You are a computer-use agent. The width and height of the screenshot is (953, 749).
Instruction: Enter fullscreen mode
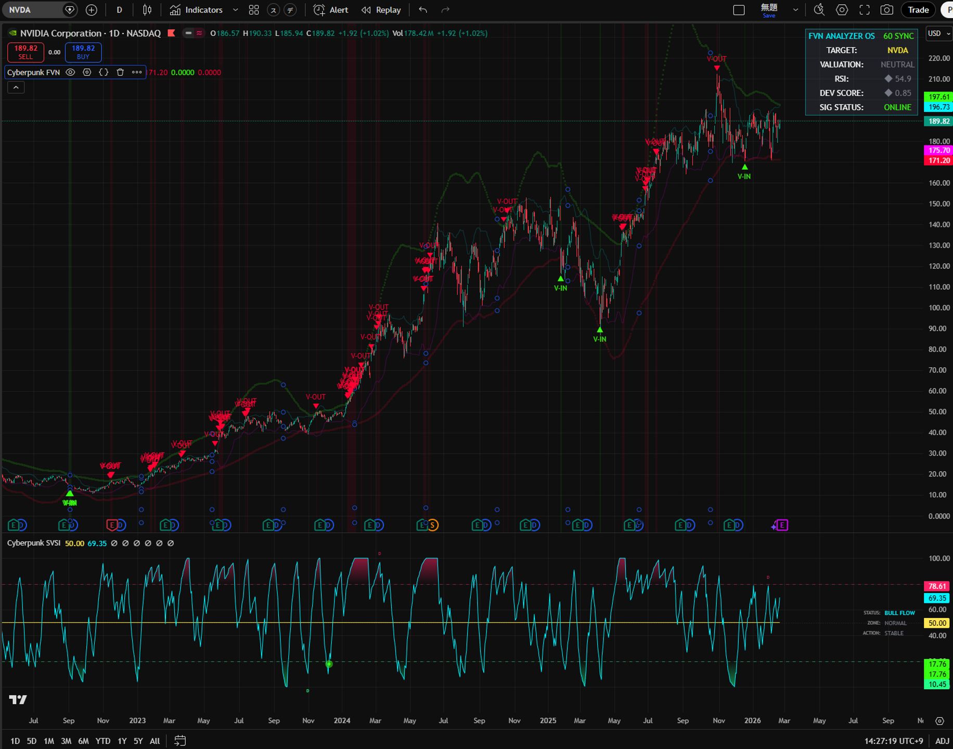tap(865, 10)
